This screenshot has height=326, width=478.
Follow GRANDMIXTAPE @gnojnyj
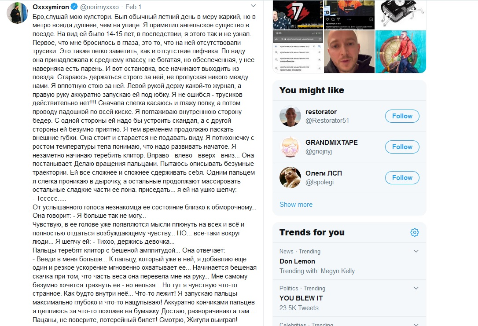[402, 147]
